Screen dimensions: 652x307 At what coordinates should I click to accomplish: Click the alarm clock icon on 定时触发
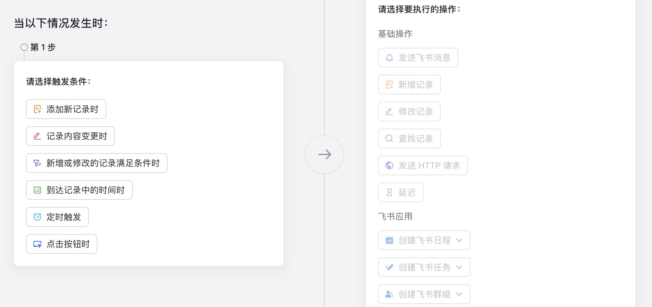(37, 217)
